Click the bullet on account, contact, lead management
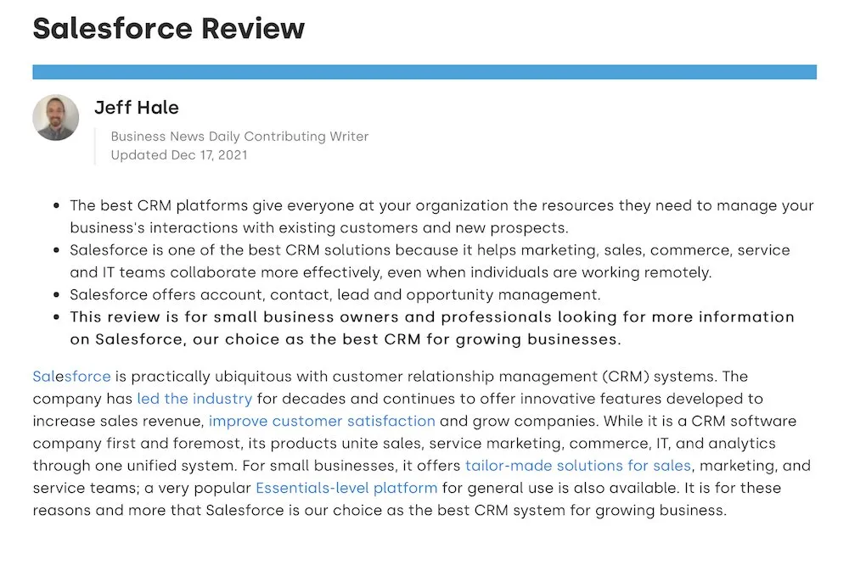The image size is (849, 571). point(335,294)
